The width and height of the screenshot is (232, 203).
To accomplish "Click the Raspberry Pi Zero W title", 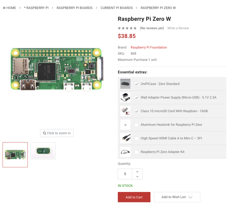I will tap(144, 19).
